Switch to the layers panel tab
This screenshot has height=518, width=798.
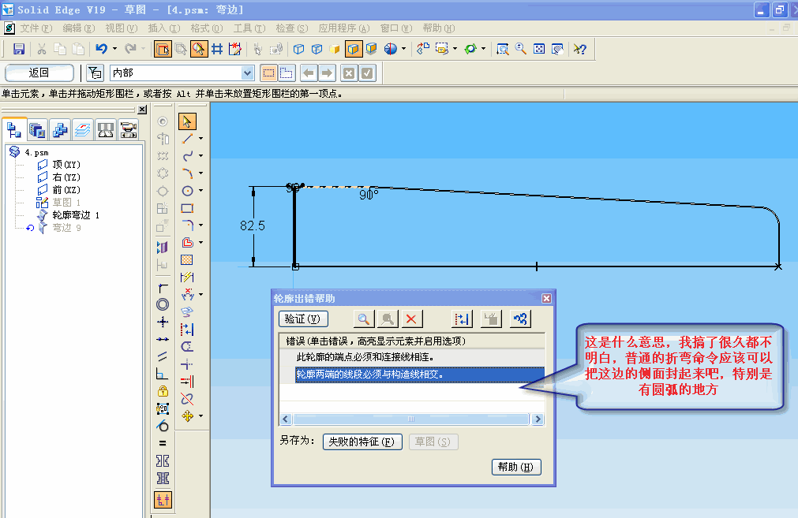click(x=82, y=130)
